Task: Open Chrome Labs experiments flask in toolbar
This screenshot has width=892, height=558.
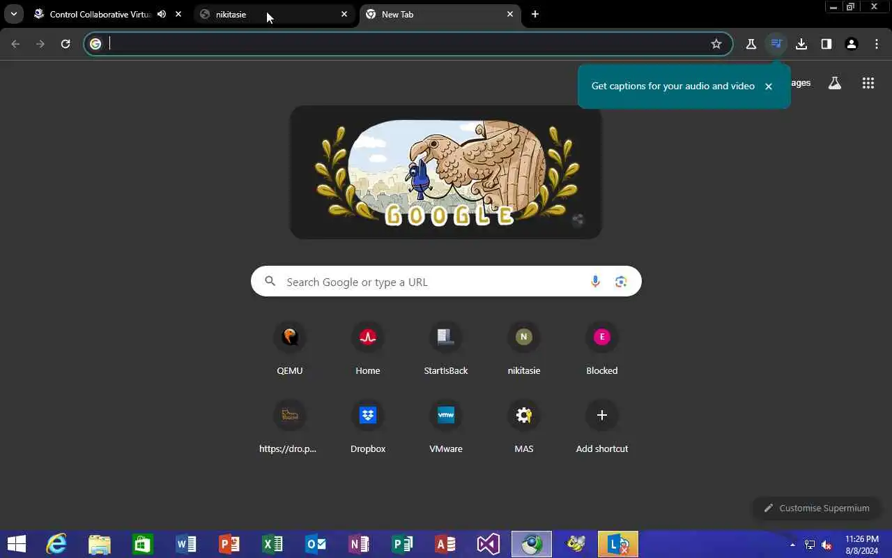Action: pyautogui.click(x=751, y=44)
